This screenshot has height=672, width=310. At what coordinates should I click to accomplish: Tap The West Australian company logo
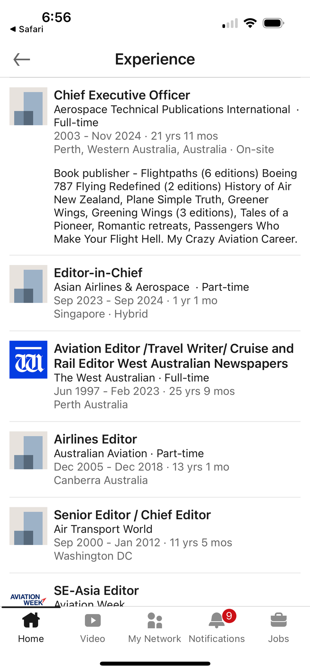28,360
